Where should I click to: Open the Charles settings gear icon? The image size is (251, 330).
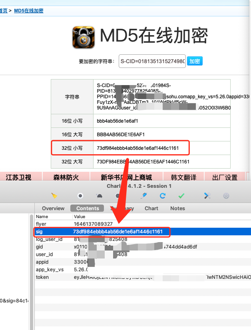226,196
